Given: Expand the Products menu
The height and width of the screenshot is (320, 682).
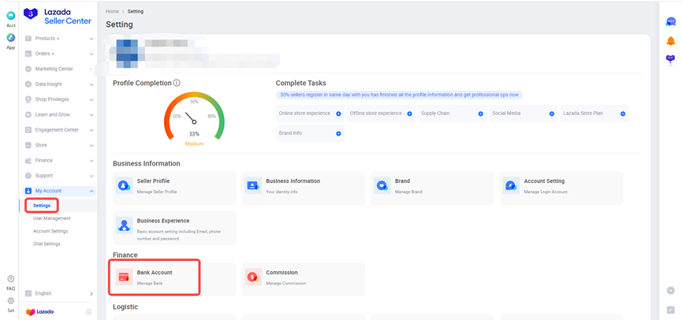Looking at the screenshot, I should click(x=59, y=39).
